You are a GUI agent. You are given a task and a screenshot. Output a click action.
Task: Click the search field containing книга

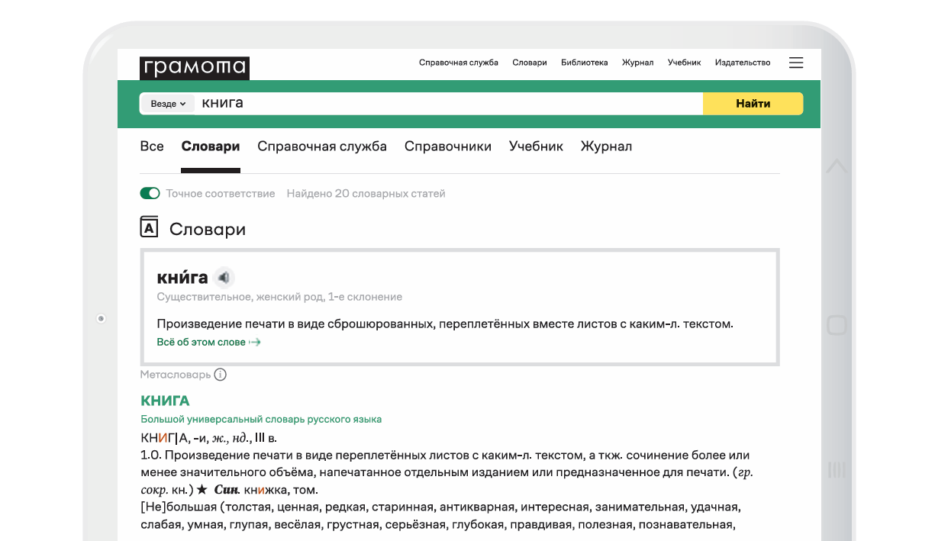(x=449, y=104)
